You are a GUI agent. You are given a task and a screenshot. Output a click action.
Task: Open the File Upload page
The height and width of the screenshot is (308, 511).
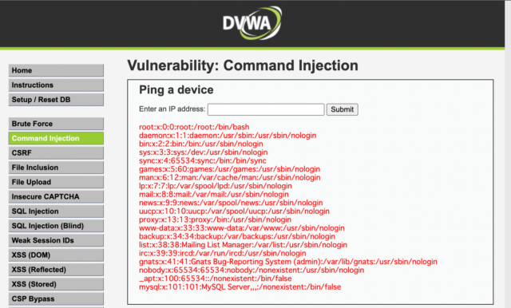point(56,182)
